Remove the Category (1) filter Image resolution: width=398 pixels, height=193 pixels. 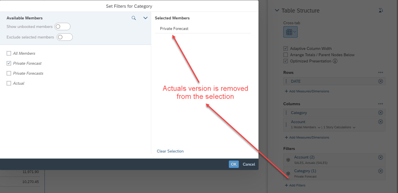click(380, 171)
